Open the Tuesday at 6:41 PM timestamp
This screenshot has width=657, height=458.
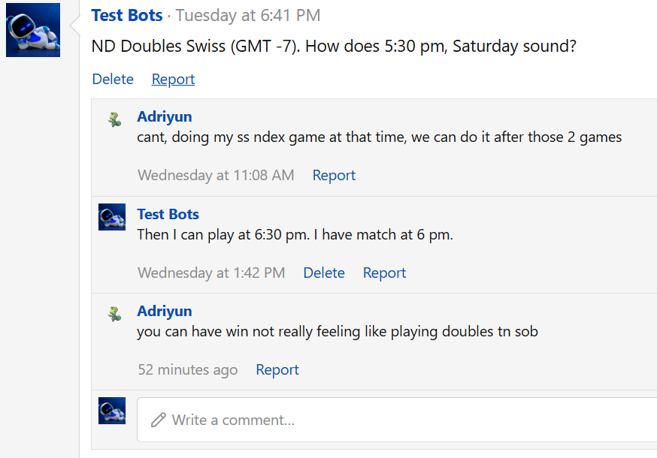[247, 16]
